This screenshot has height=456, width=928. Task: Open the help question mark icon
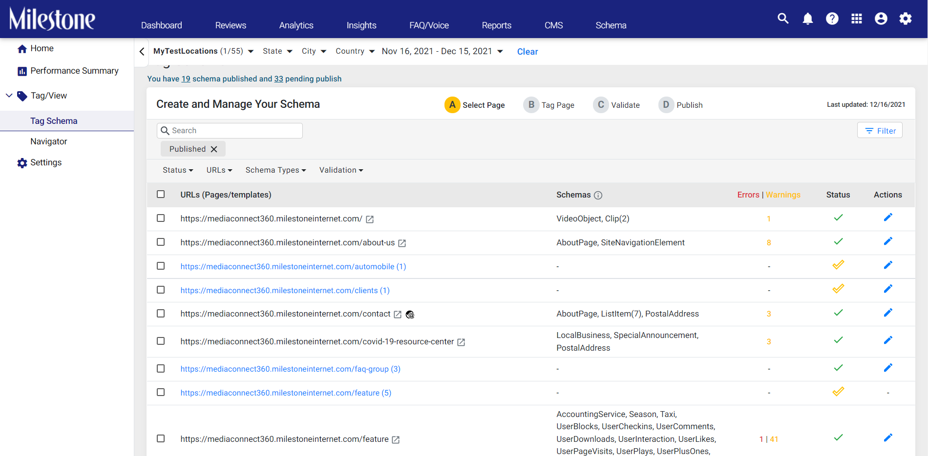(x=832, y=19)
